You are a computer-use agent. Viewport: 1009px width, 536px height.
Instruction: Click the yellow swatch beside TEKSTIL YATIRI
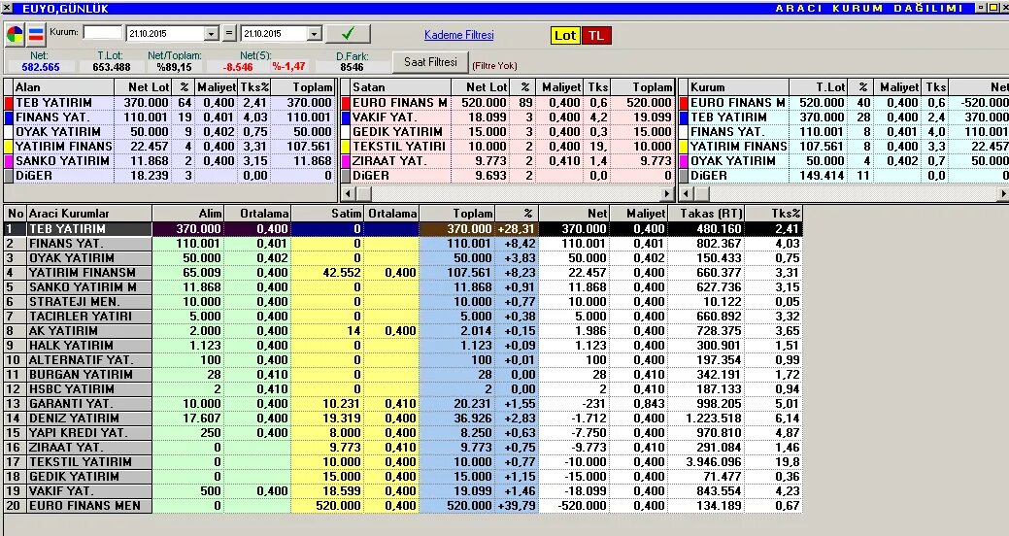coord(346,147)
